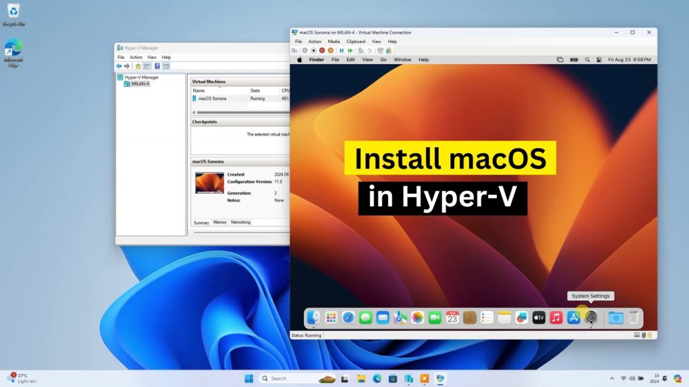Pause the virtual machine from toolbar

(x=342, y=50)
